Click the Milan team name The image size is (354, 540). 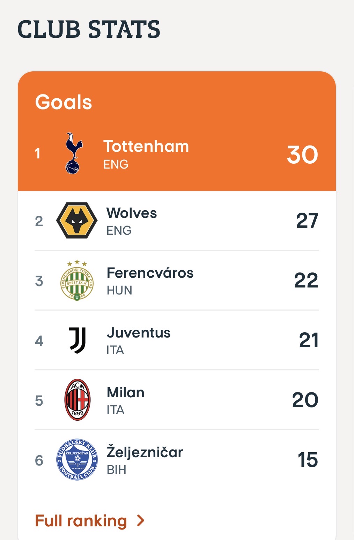point(126,392)
